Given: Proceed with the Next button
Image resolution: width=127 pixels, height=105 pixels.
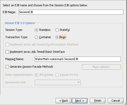Looking at the screenshot, I should (80, 101).
